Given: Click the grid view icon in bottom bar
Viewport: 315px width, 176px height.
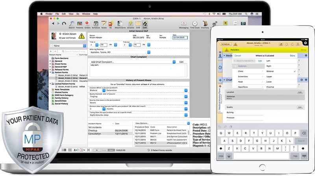Looking at the screenshot, I should coord(70,150).
